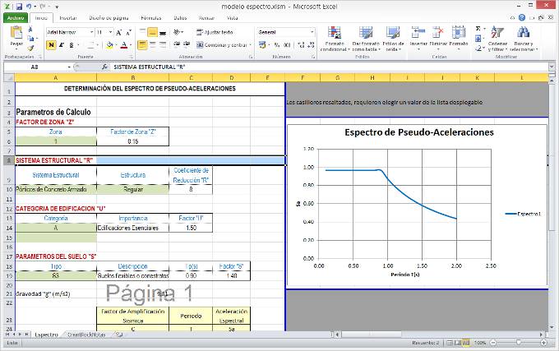The width and height of the screenshot is (559, 351).
Task: Expand the General number format dropdown
Action: tap(312, 31)
